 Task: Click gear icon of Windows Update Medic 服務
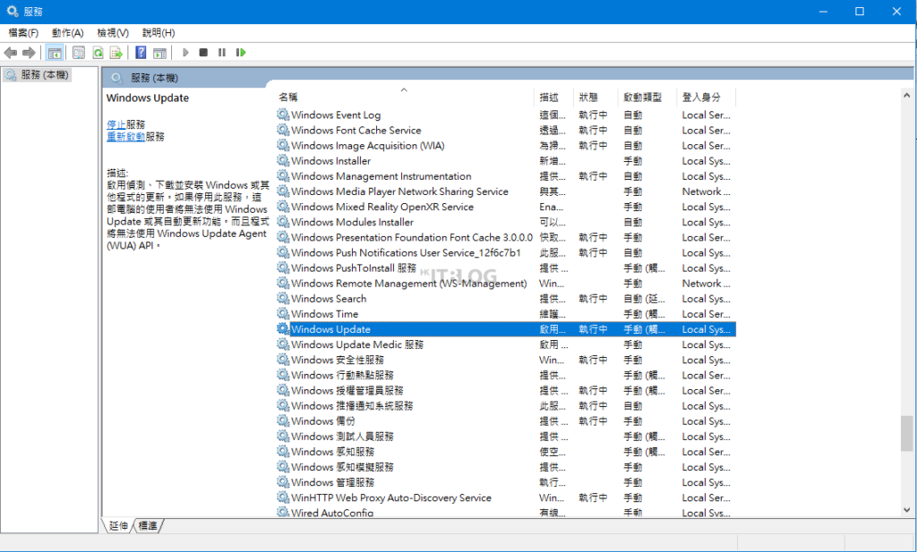coord(283,344)
